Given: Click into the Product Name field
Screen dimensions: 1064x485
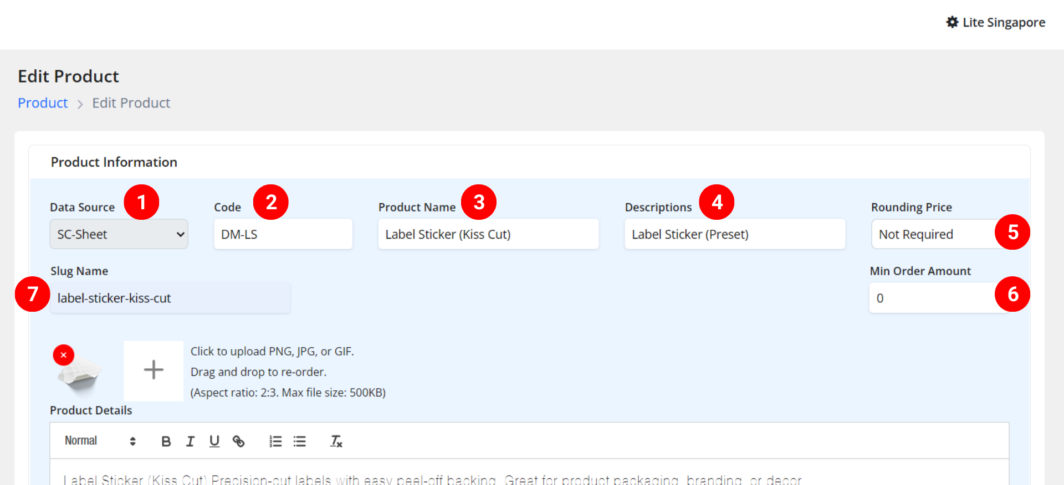Looking at the screenshot, I should tap(488, 234).
